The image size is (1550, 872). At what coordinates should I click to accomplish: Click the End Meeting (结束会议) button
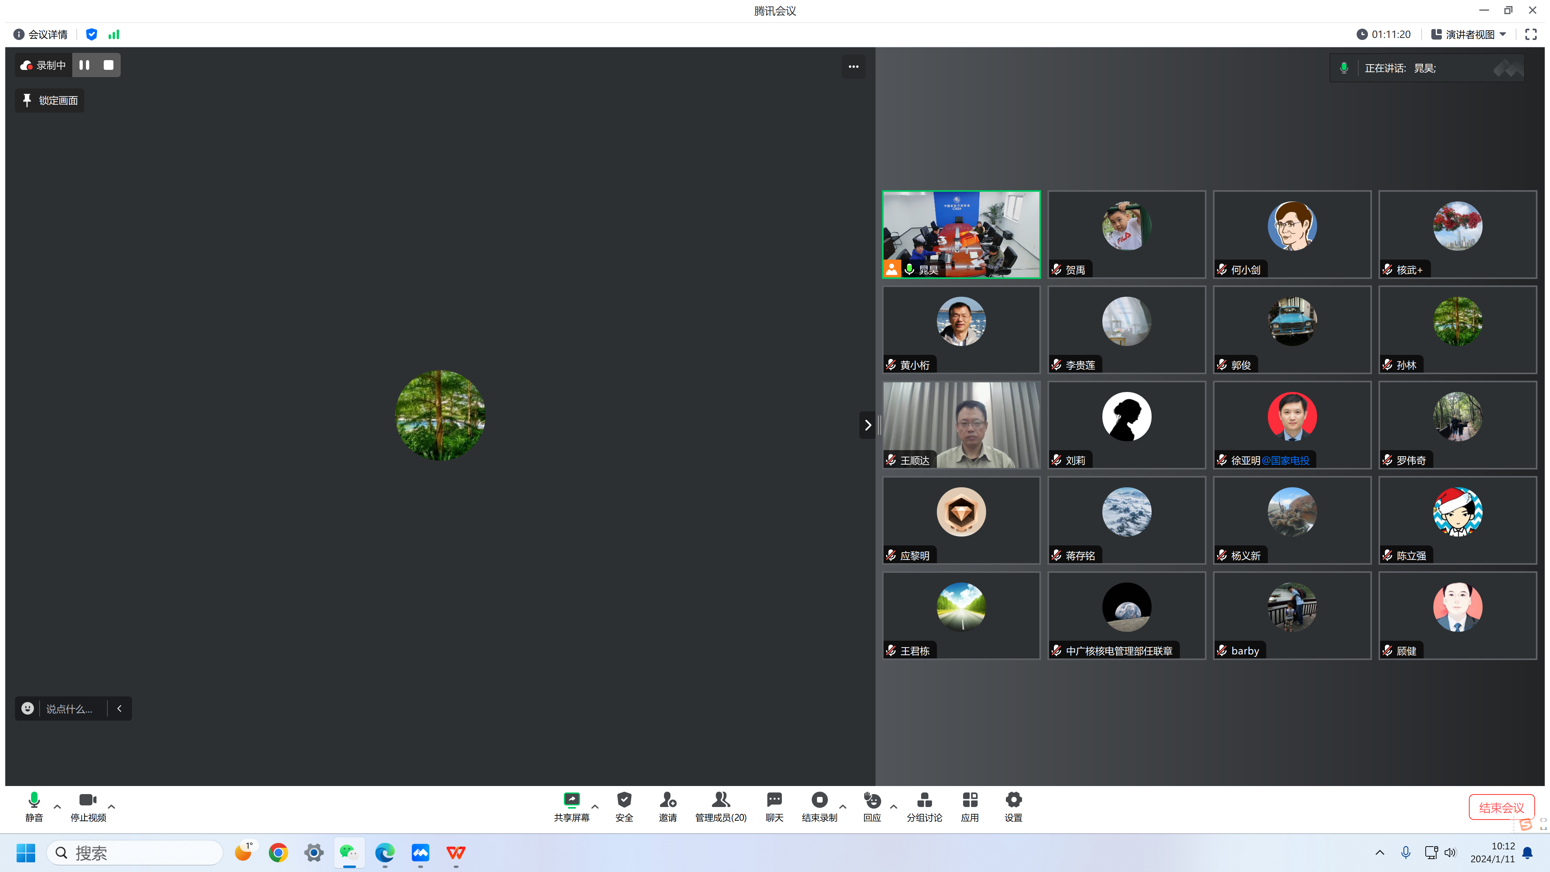click(x=1501, y=807)
